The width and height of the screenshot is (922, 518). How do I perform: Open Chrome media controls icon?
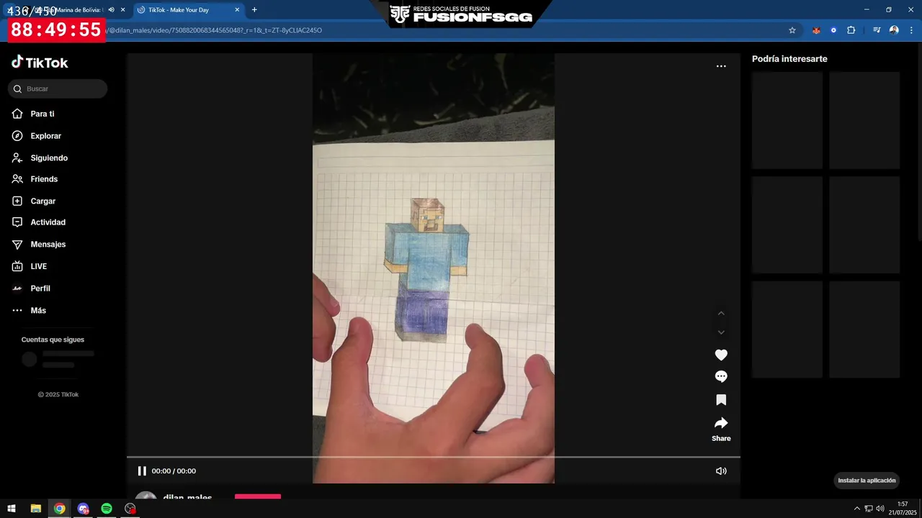(877, 30)
